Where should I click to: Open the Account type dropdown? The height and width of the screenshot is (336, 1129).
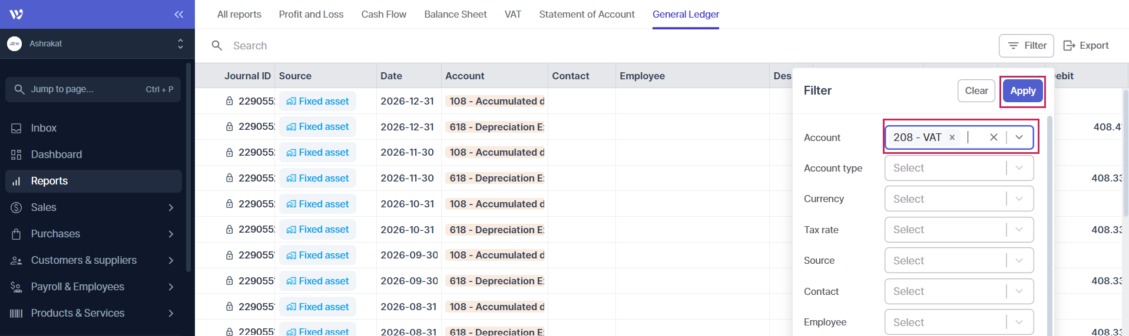point(959,168)
